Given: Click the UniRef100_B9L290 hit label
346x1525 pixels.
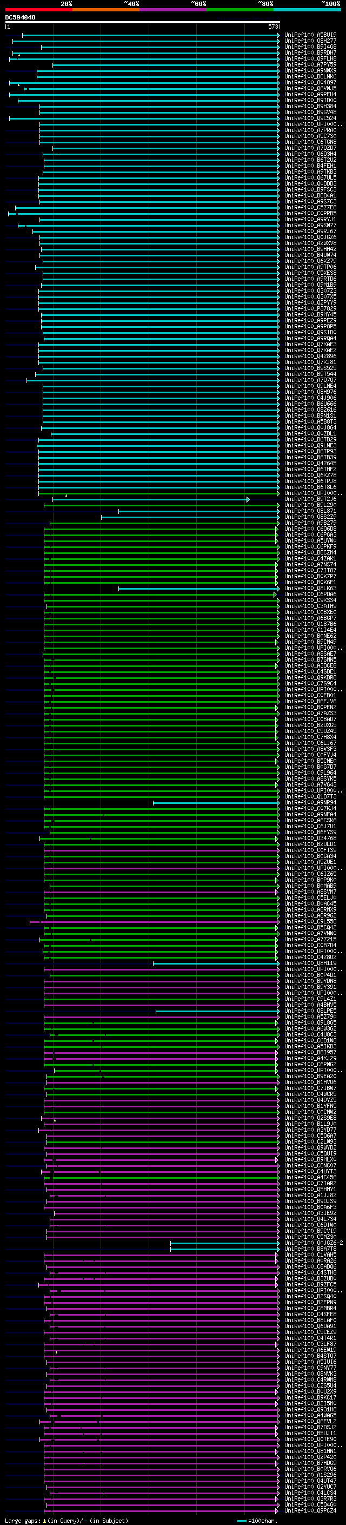Looking at the screenshot, I should 310,505.
